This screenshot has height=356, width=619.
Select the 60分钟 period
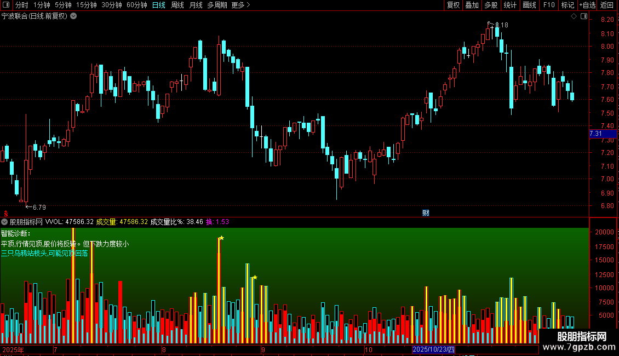(x=137, y=5)
